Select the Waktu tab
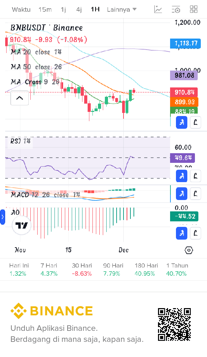This screenshot has height=357, width=207. pos(21,10)
